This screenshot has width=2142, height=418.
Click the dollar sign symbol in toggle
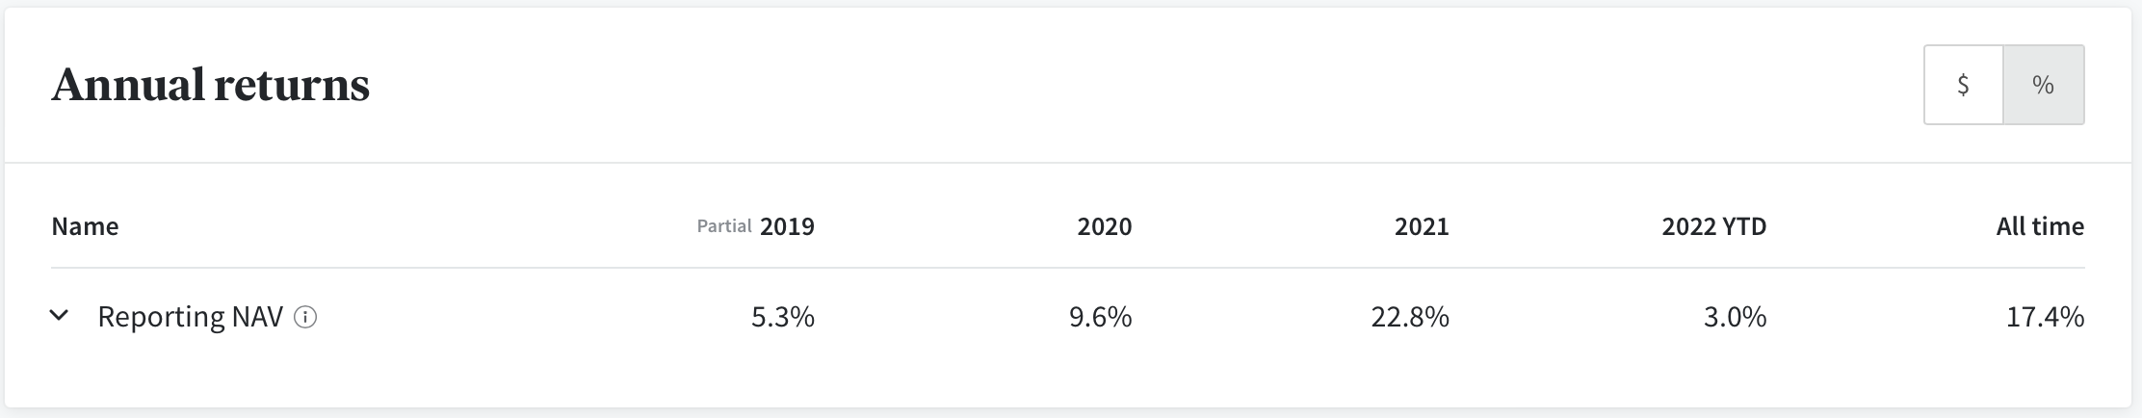[1964, 85]
